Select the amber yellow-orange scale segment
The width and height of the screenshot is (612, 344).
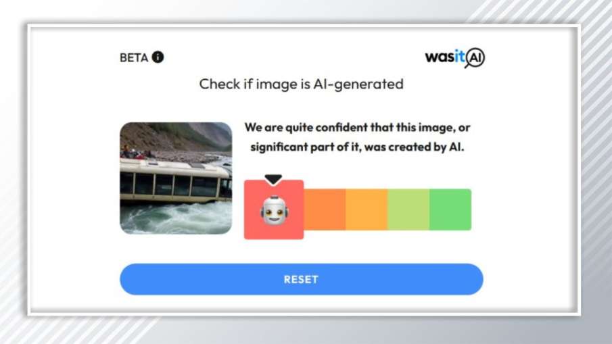click(x=367, y=210)
